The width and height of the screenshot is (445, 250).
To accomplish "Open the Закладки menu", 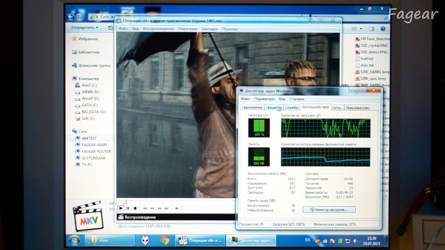I will pos(210,29).
